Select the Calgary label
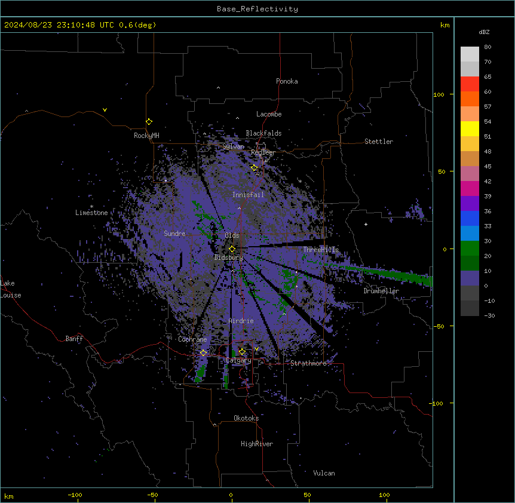This screenshot has height=503, width=515. [238, 360]
